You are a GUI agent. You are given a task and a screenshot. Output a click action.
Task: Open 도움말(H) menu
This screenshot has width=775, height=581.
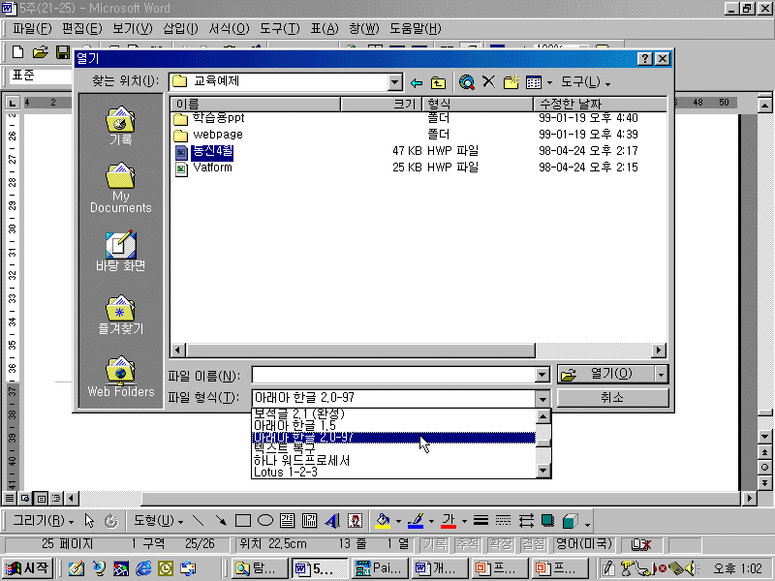click(x=416, y=29)
